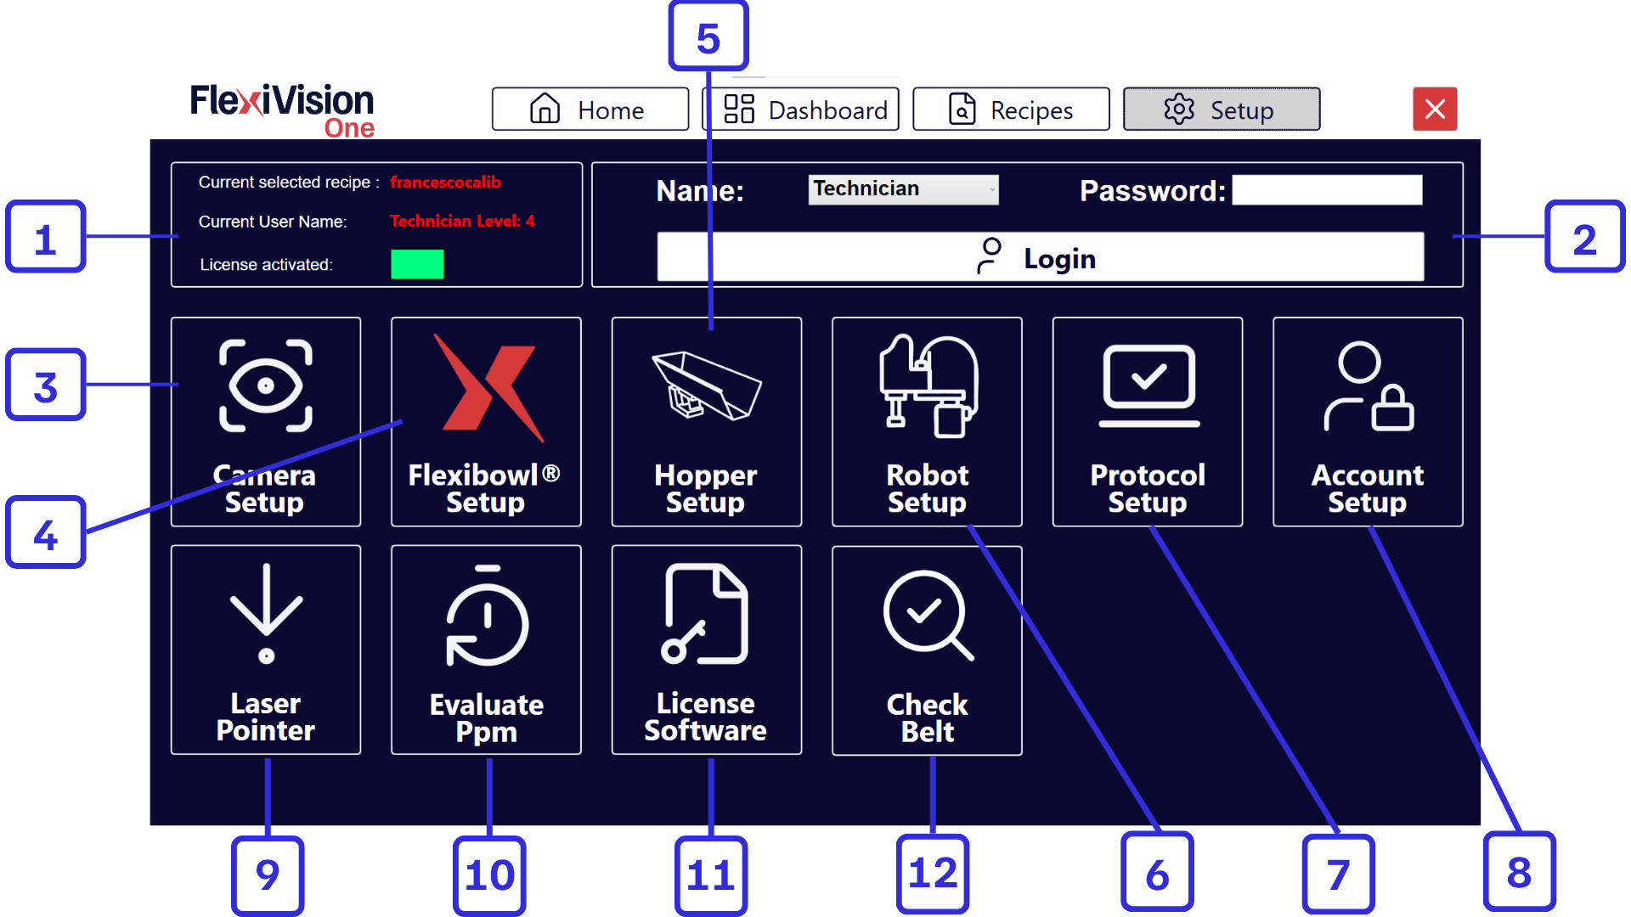Select the Setup tab label
The height and width of the screenshot is (917, 1631).
point(1241,110)
